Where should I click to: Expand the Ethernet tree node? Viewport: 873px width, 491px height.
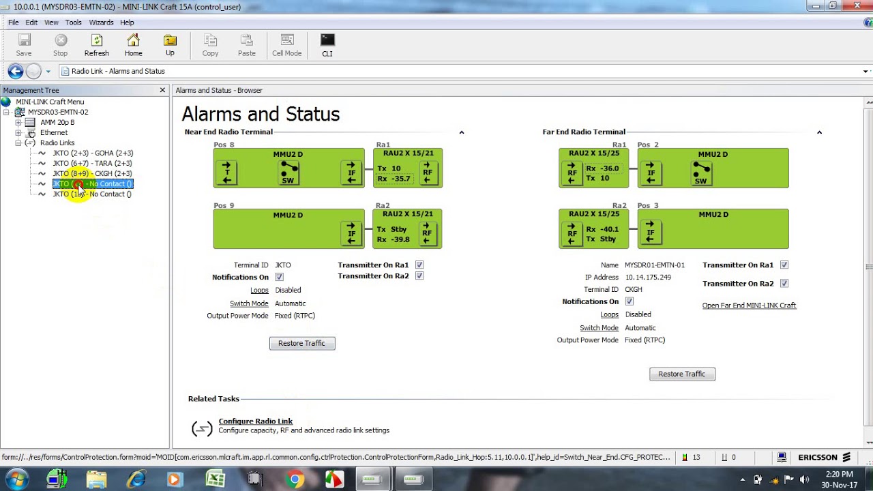click(18, 132)
